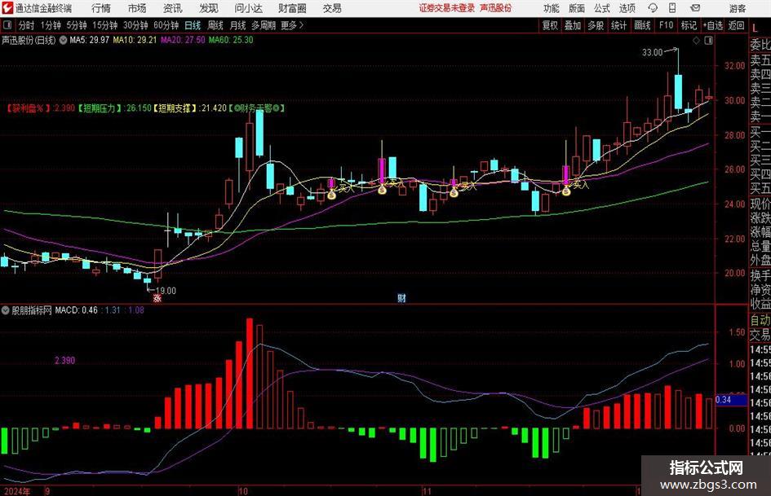Click the 33.00 high price label

point(652,52)
